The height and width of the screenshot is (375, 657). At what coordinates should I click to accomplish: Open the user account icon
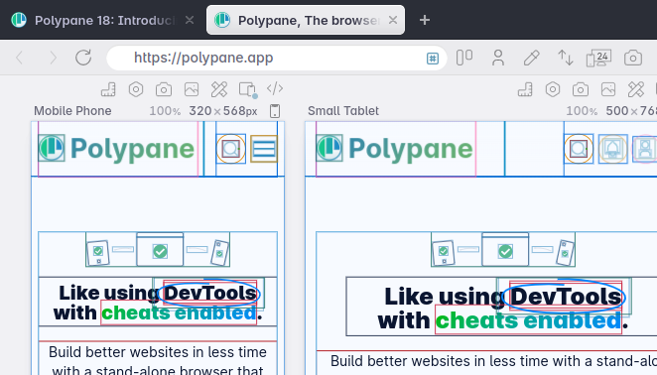[x=498, y=58]
